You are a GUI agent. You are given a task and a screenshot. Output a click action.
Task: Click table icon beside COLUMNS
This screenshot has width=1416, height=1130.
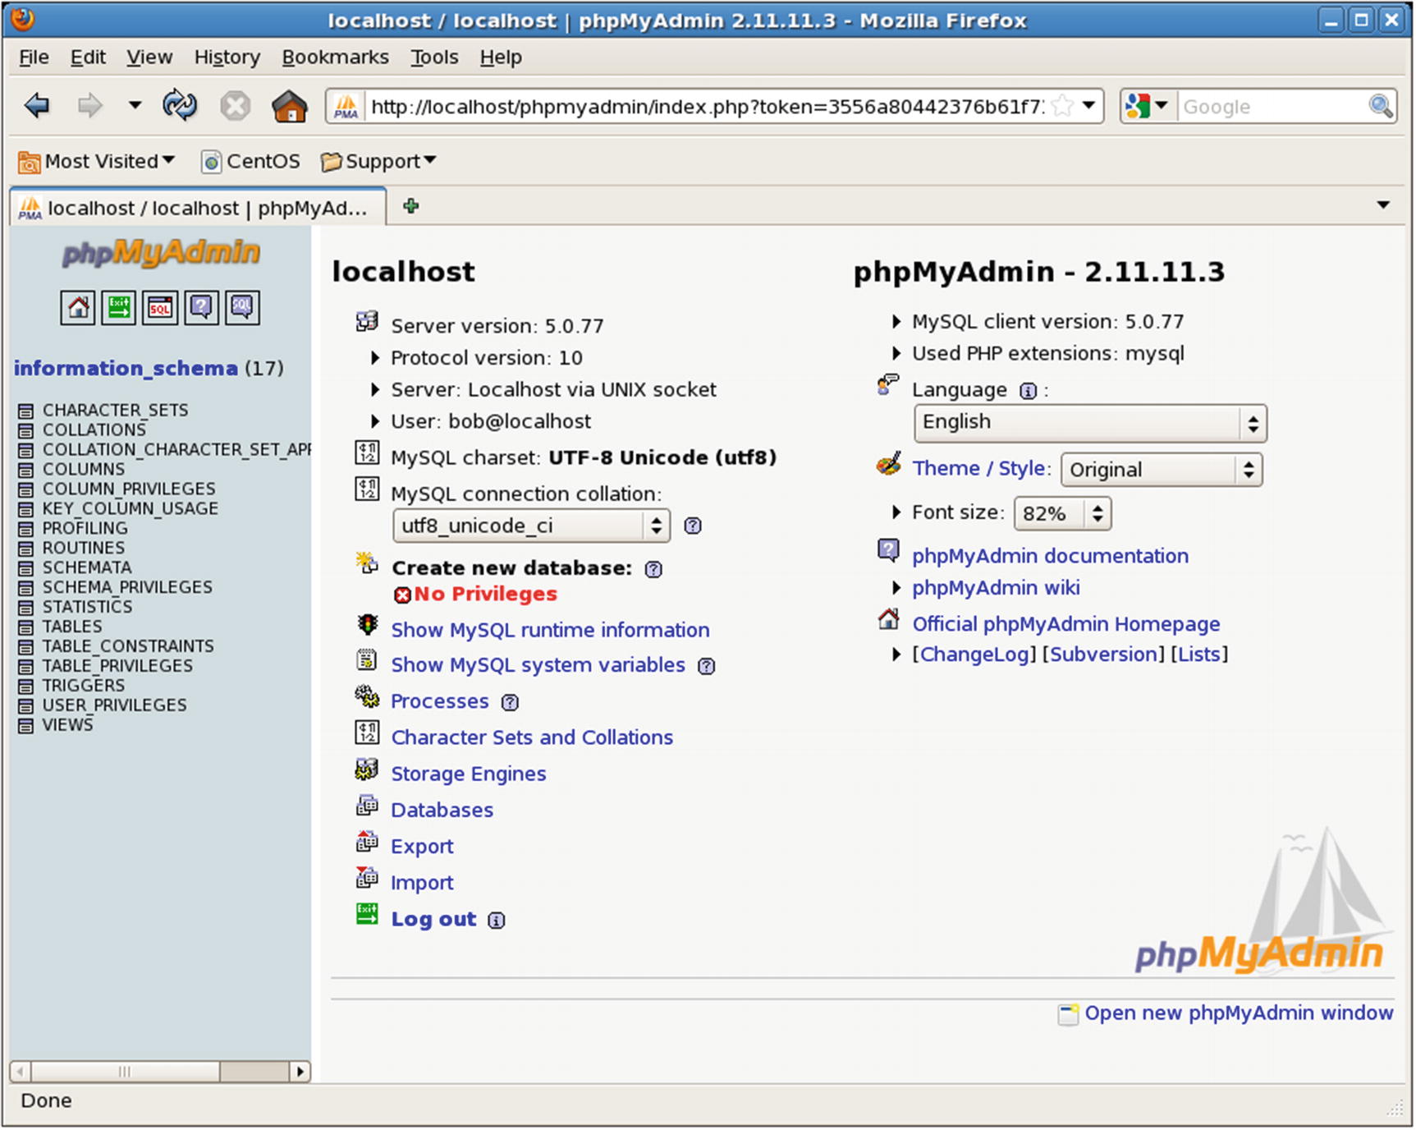(26, 470)
